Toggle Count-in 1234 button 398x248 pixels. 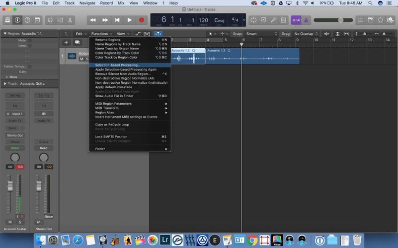[296, 20]
